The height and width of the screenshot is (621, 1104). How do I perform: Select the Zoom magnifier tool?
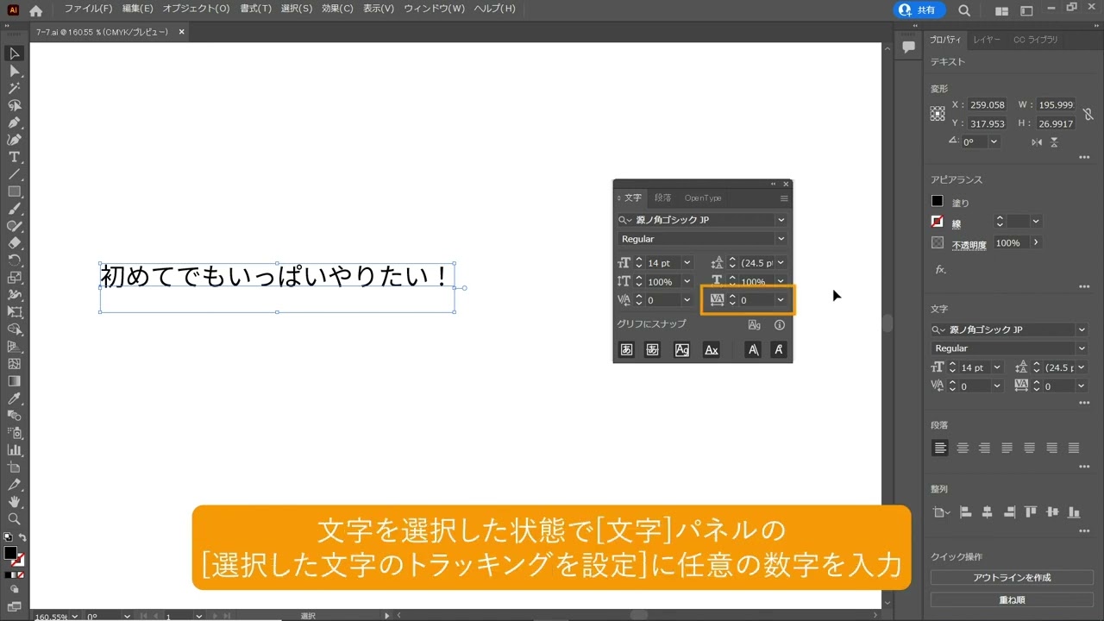click(15, 519)
